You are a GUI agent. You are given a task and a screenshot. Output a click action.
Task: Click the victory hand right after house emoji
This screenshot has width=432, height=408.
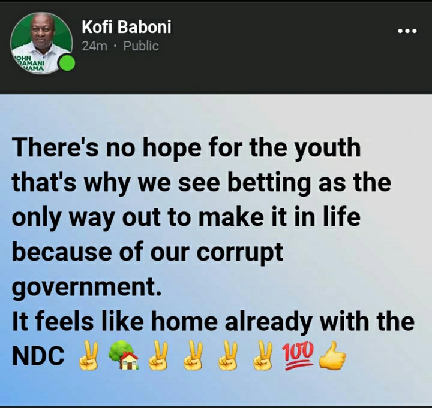click(x=158, y=355)
